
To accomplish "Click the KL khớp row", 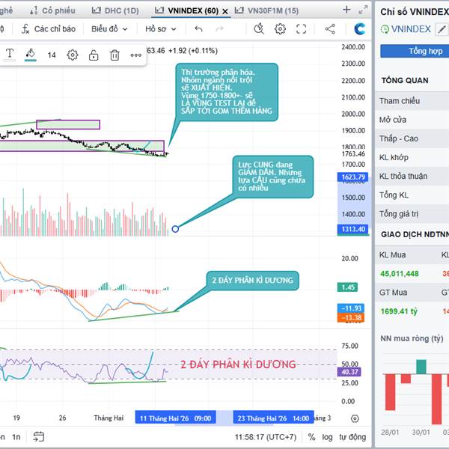I will click(412, 157).
